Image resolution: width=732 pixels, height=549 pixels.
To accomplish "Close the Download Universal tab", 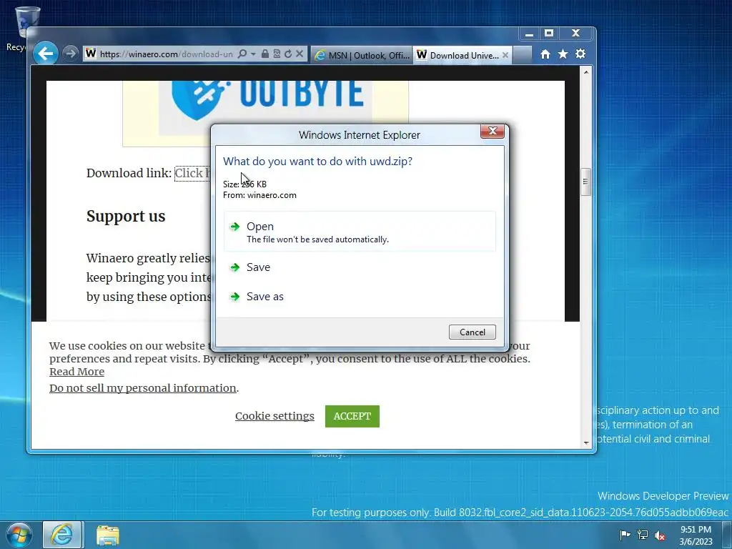I will tap(505, 55).
